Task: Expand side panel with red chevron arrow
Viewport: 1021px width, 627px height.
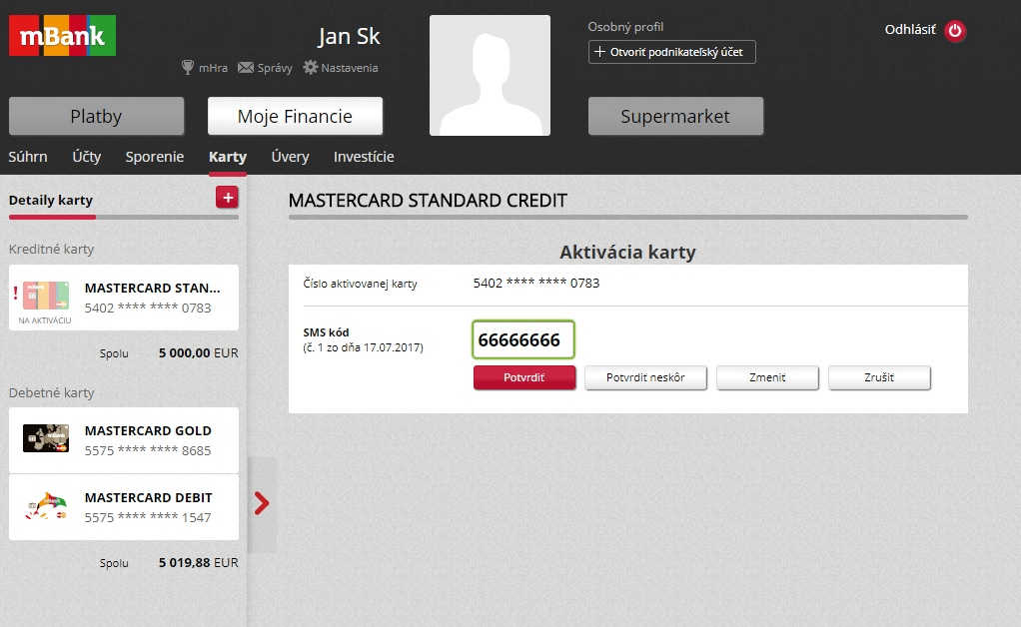Action: [x=262, y=503]
